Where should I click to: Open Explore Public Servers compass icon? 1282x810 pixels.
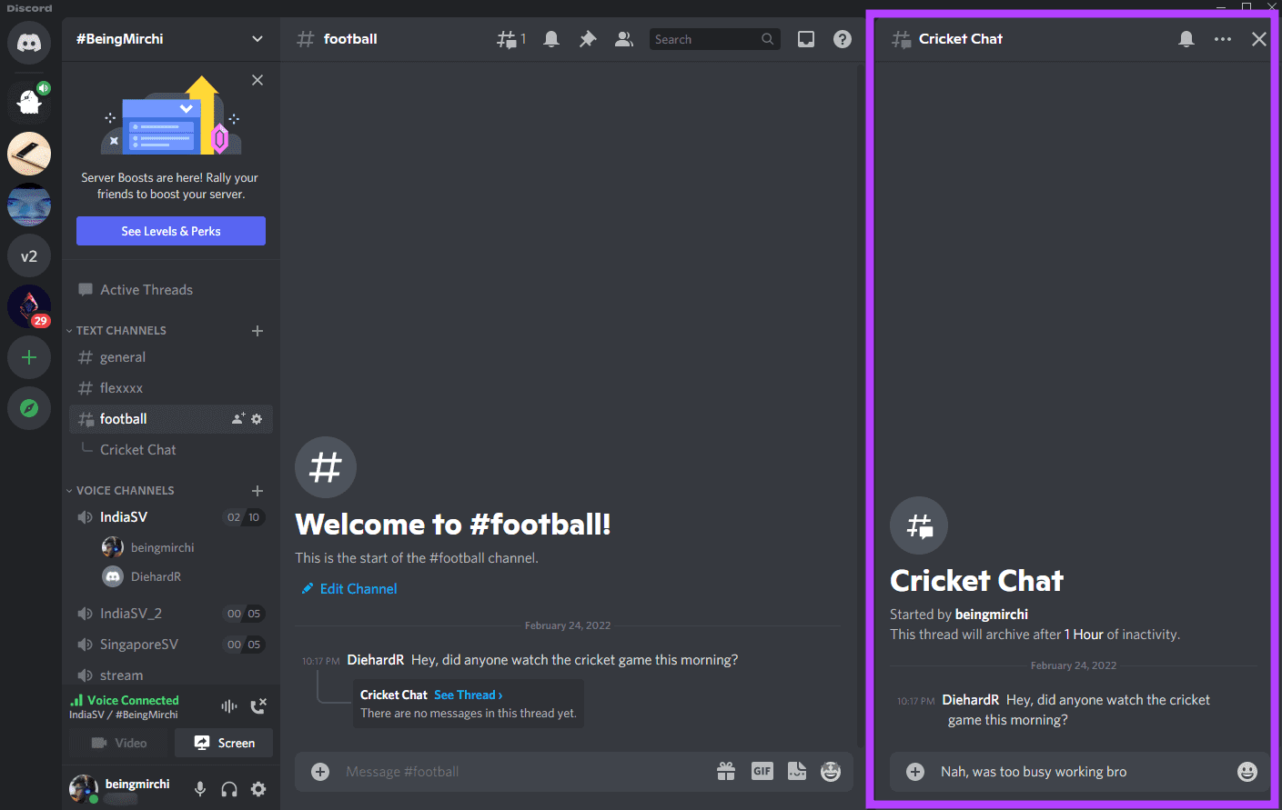[x=29, y=408]
